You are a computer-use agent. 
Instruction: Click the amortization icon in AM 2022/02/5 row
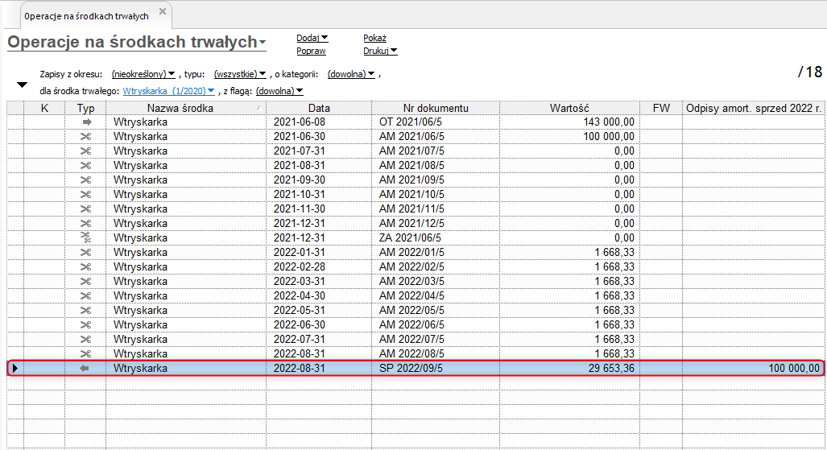coord(86,267)
